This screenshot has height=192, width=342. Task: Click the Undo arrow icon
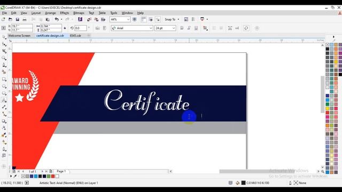tap(57, 19)
